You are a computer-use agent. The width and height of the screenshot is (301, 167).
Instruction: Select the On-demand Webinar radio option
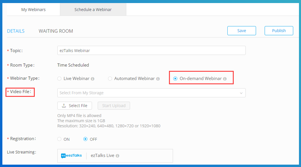[175, 79]
